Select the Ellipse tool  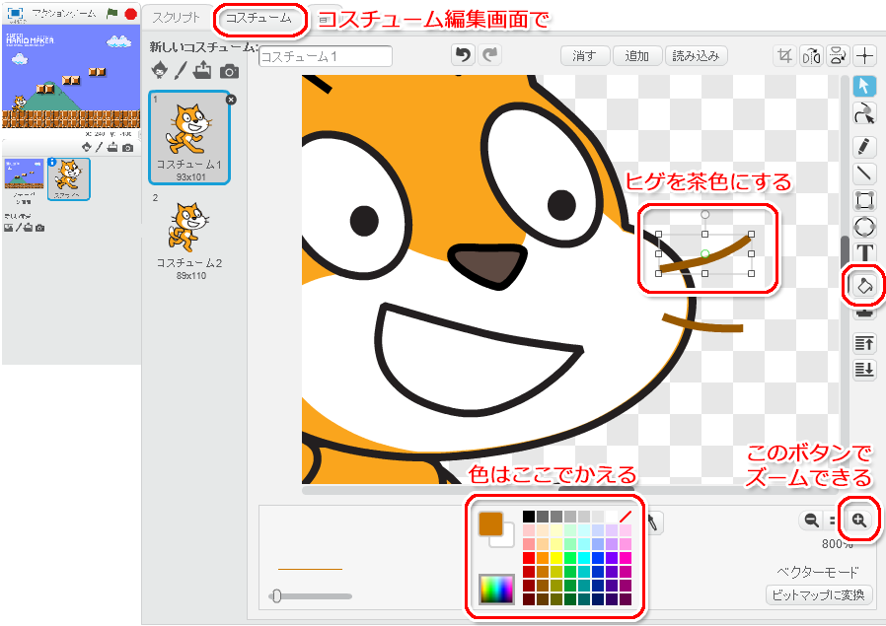click(x=864, y=227)
